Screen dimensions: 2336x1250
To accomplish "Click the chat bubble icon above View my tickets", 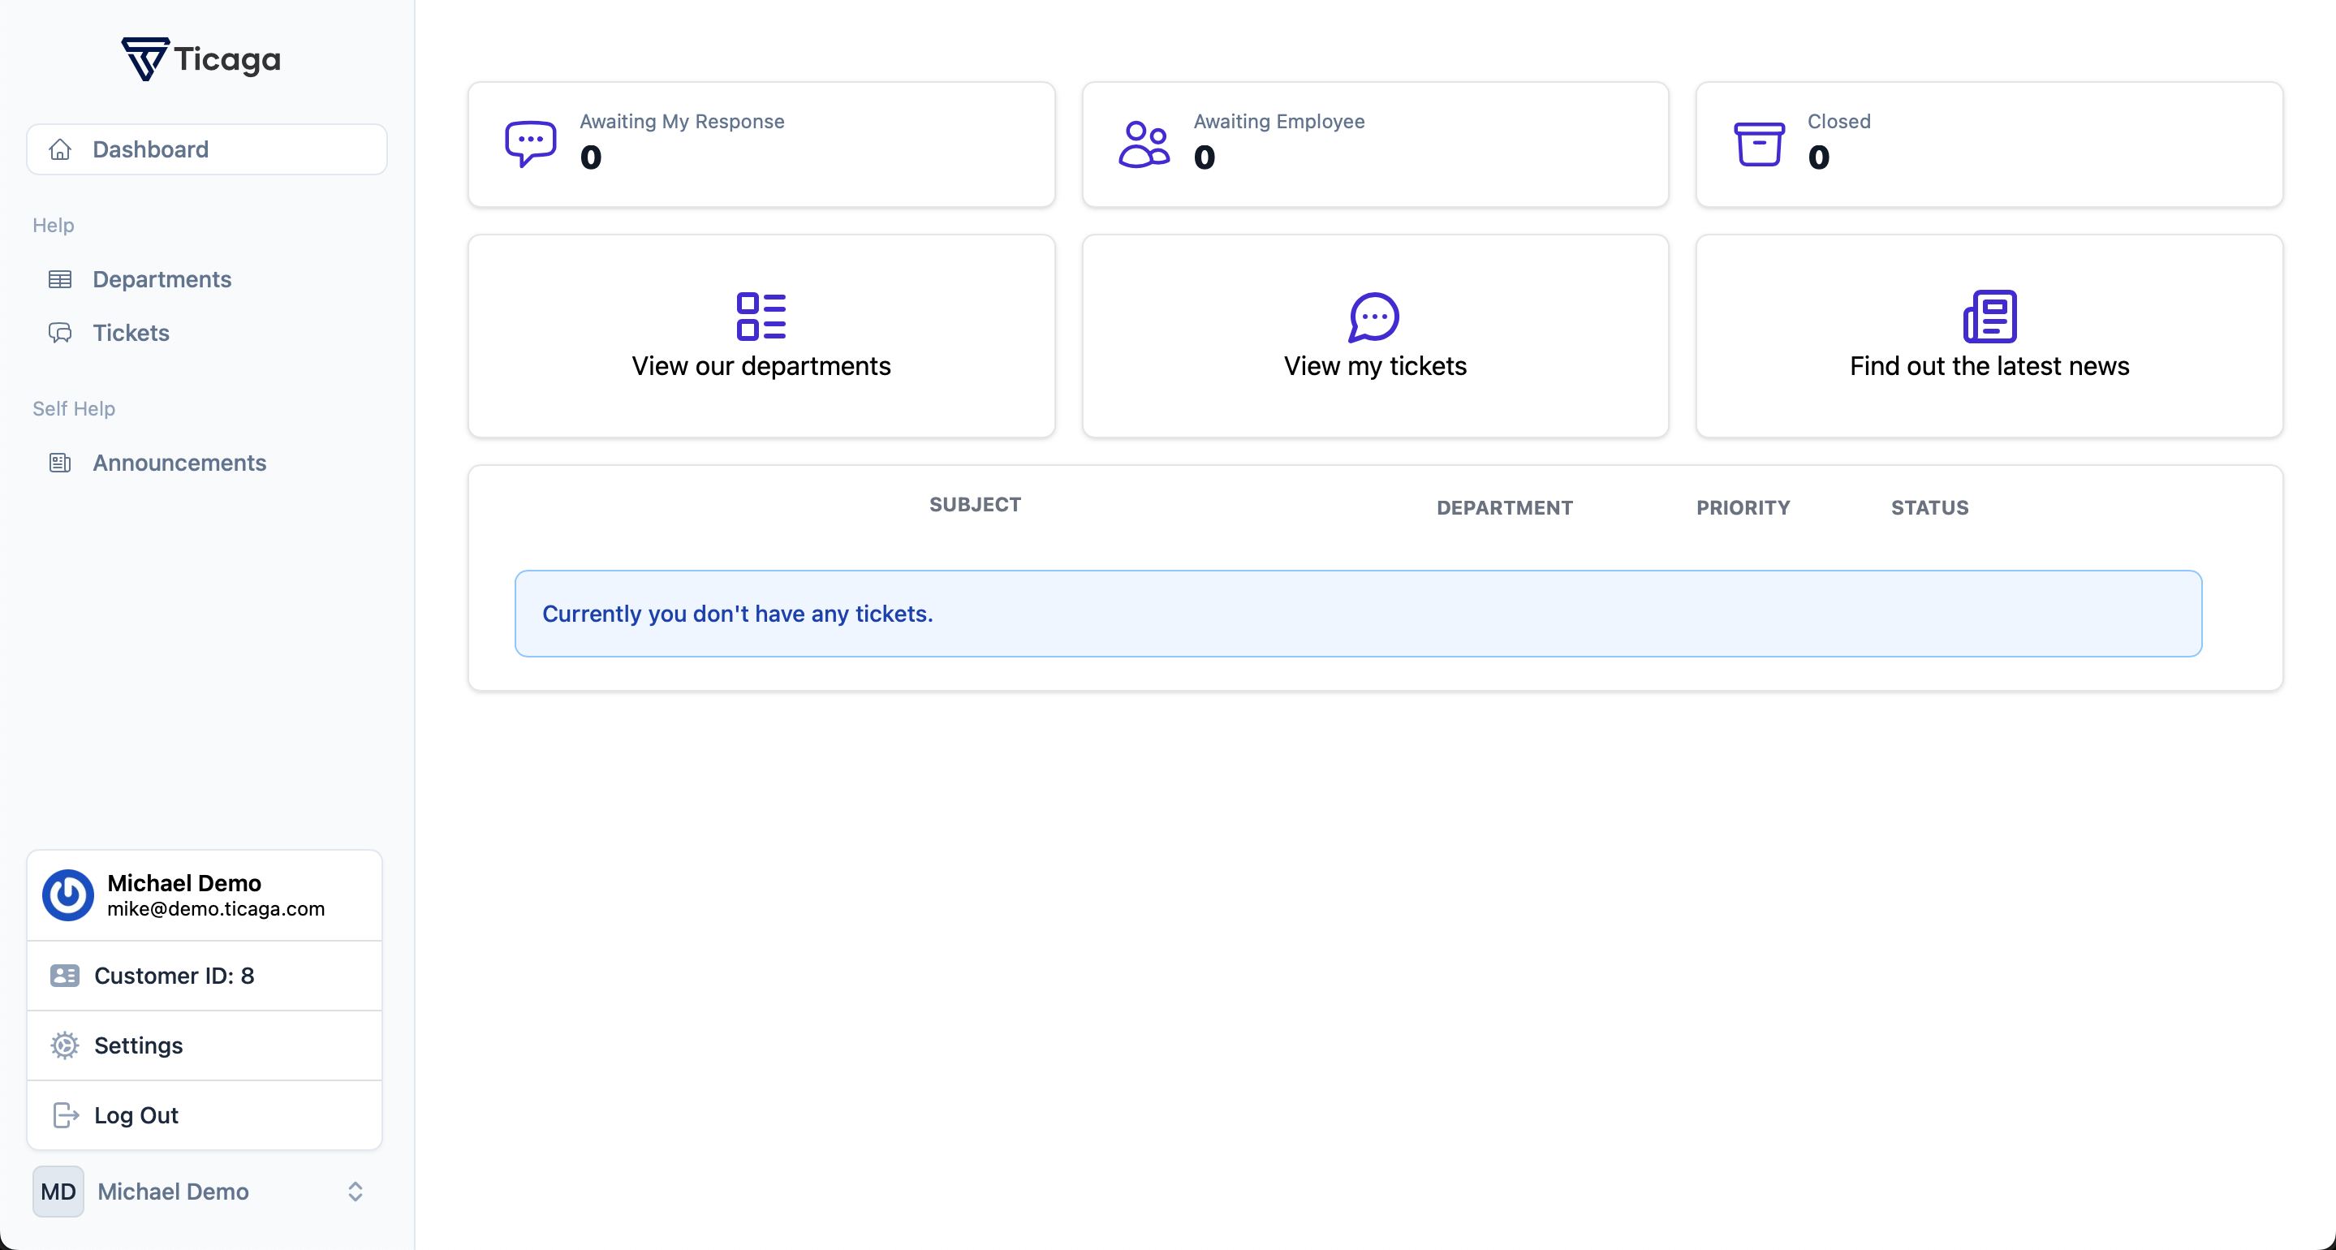I will (x=1374, y=317).
